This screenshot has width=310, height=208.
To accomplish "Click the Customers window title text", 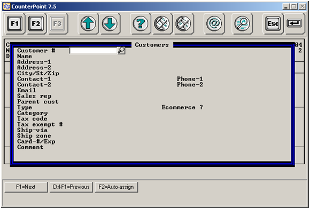I will pos(152,45).
